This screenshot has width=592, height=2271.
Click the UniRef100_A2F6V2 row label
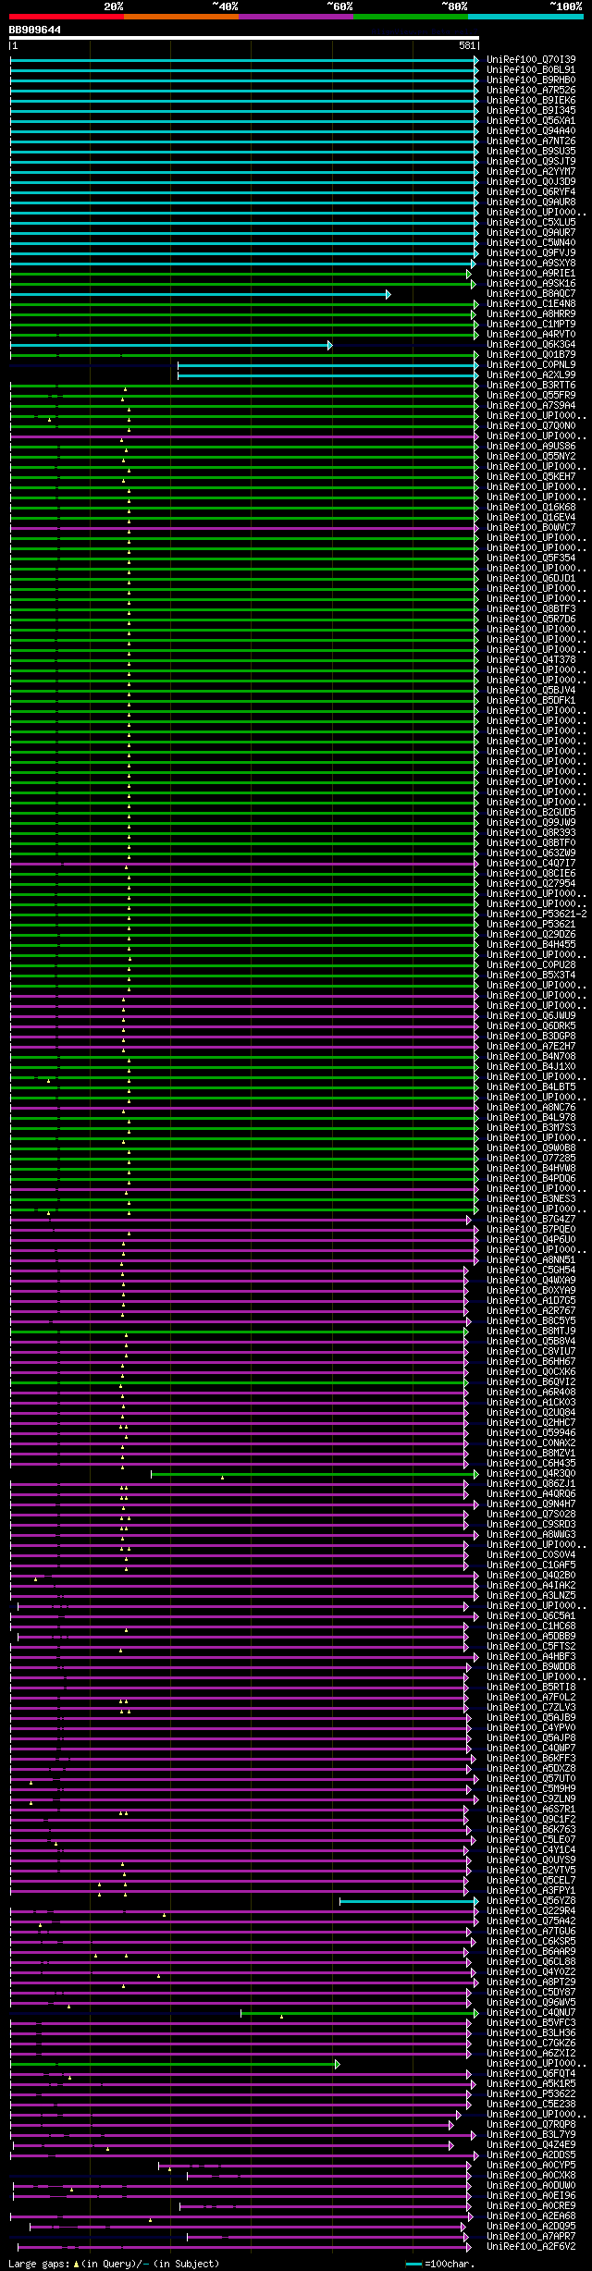(531, 2246)
